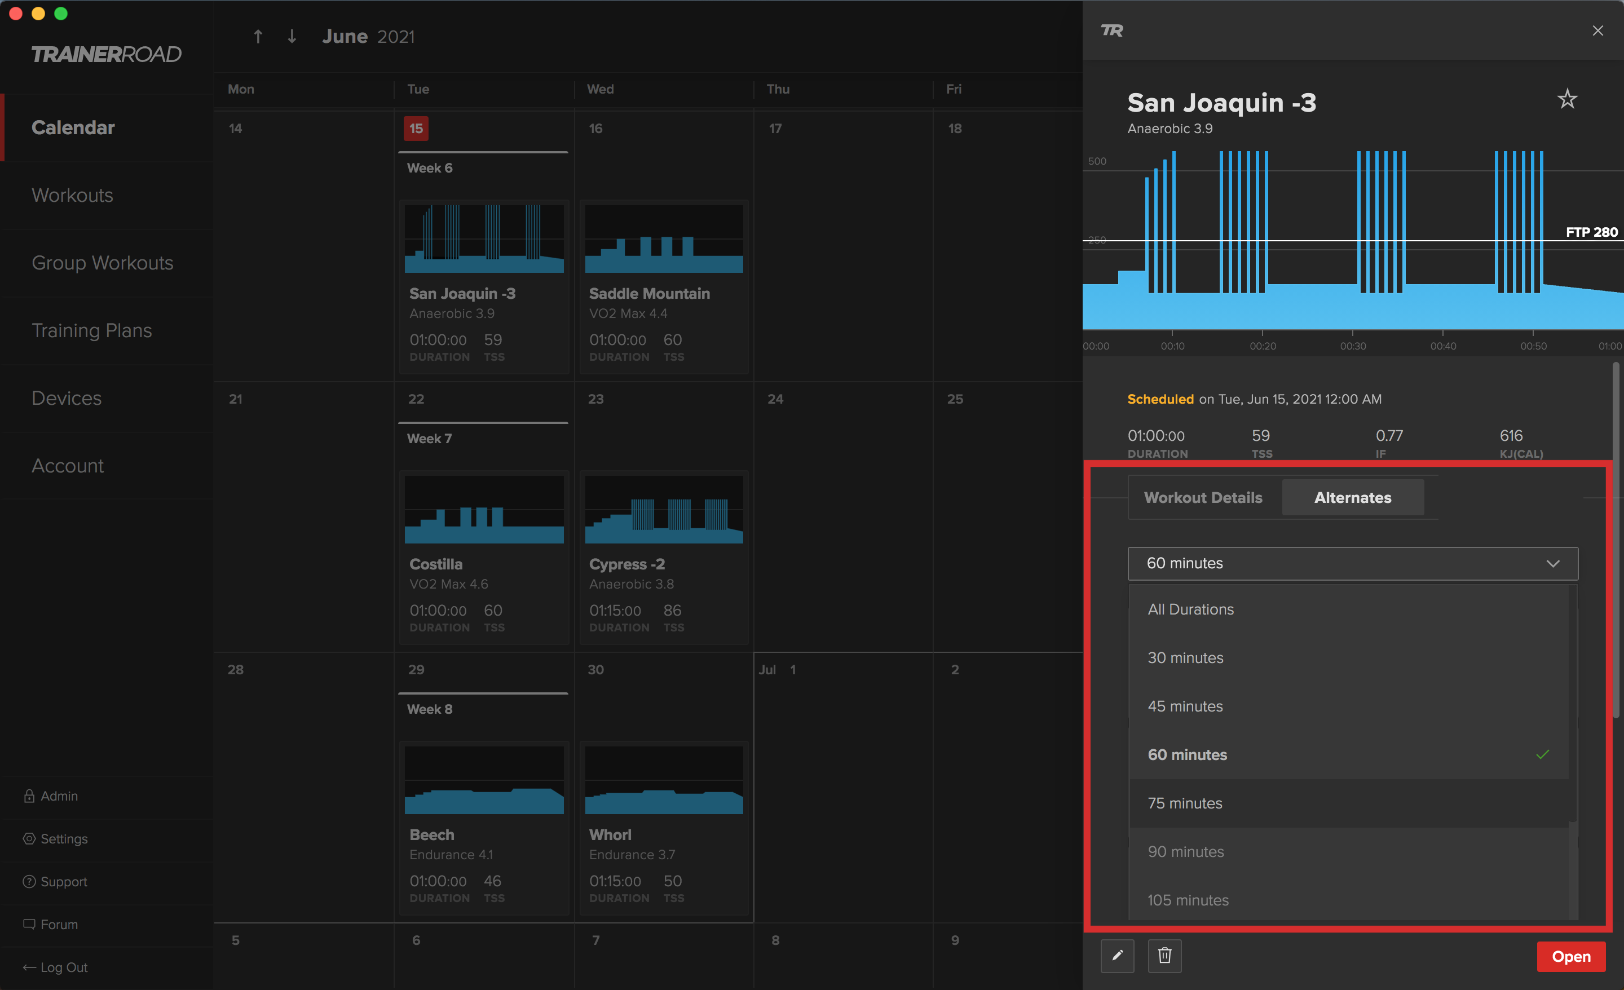The width and height of the screenshot is (1624, 990).
Task: Go to previous month with up arrow
Action: coord(258,36)
